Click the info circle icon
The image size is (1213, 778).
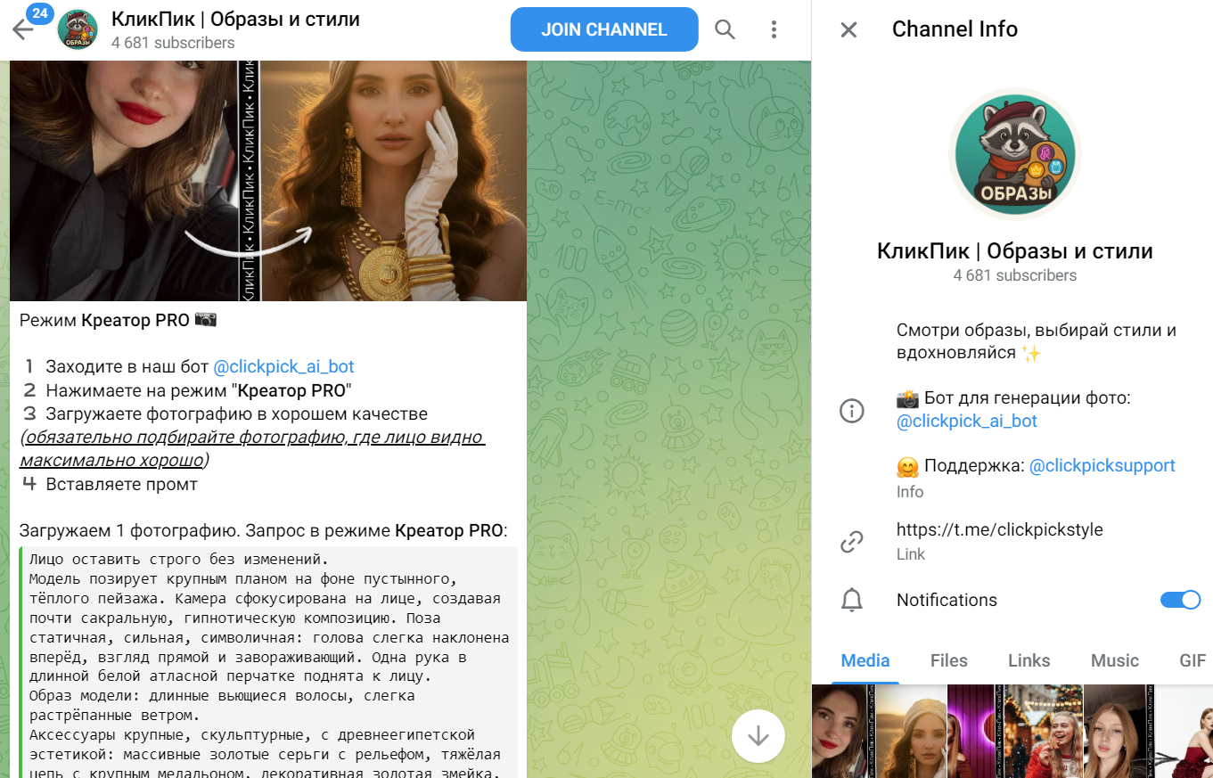pos(852,411)
